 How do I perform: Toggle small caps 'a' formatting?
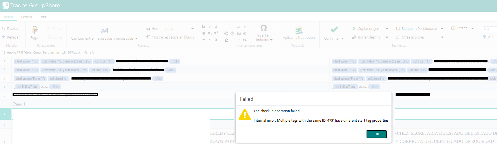[216, 40]
